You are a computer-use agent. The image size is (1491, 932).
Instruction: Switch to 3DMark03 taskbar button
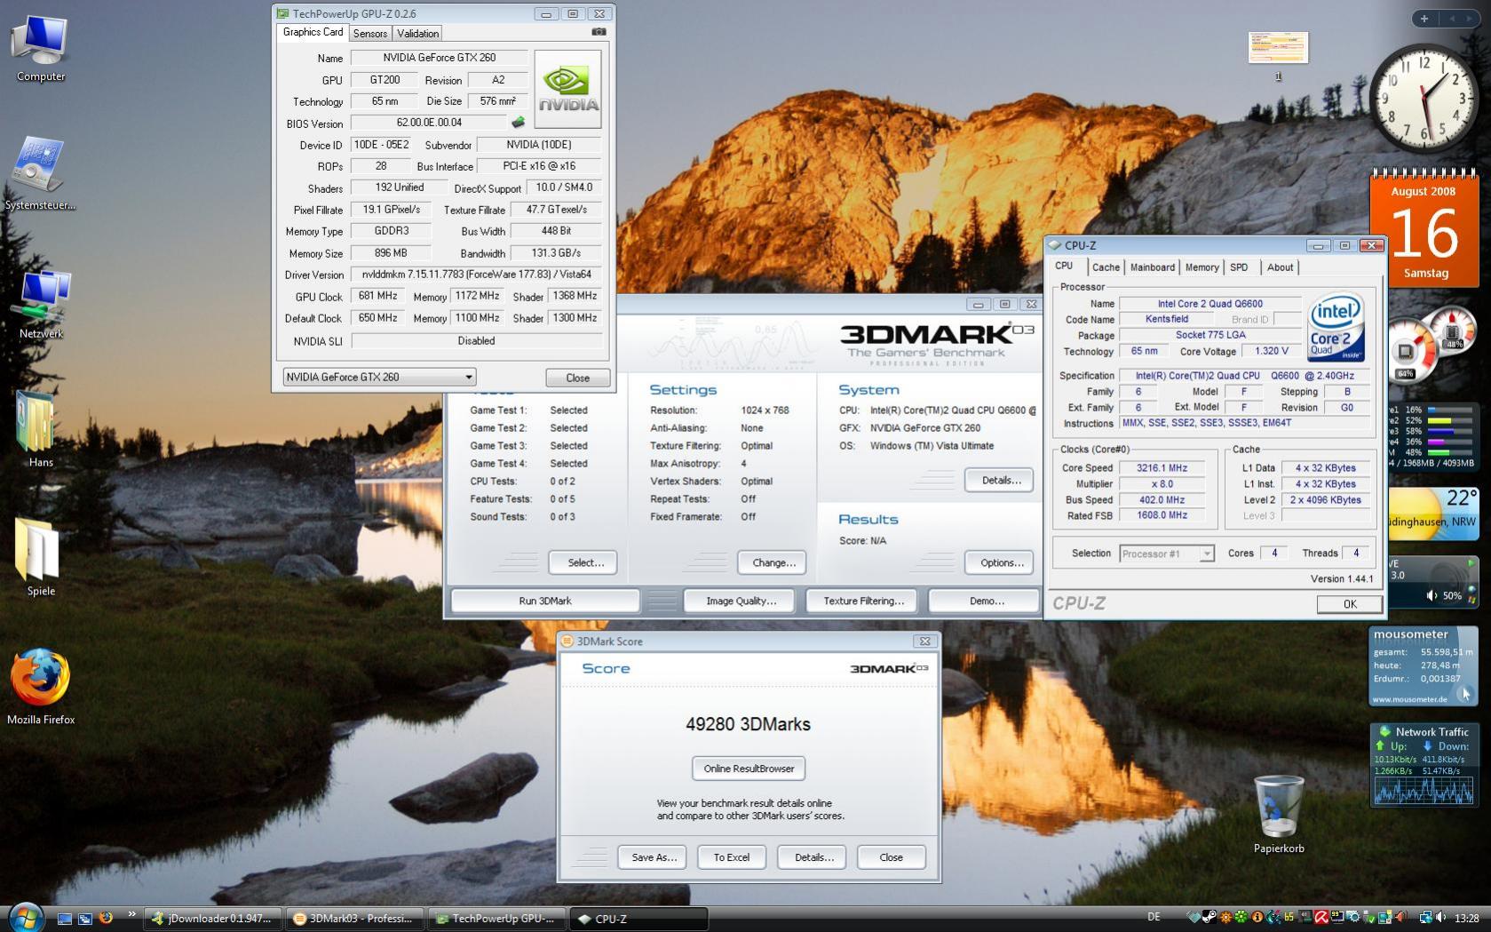point(356,919)
